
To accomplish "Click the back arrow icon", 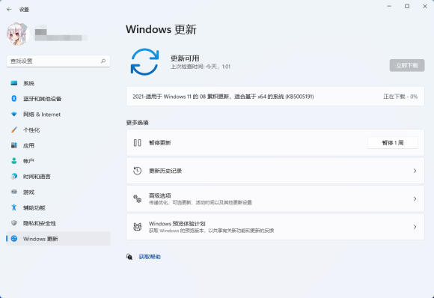I will (9, 10).
